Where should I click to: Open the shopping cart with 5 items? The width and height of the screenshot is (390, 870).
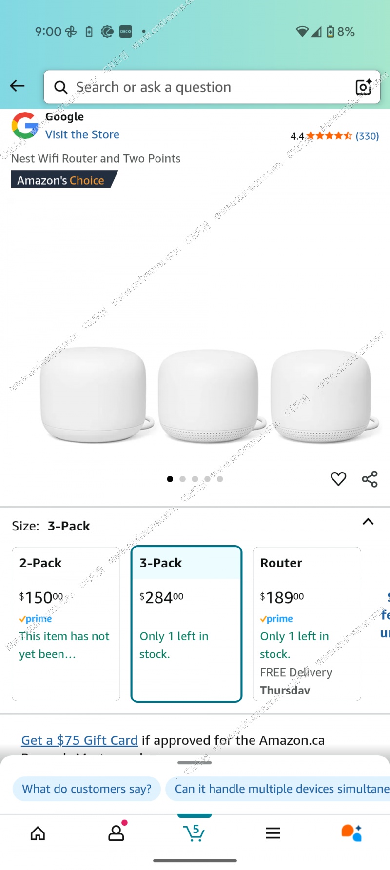(x=194, y=832)
